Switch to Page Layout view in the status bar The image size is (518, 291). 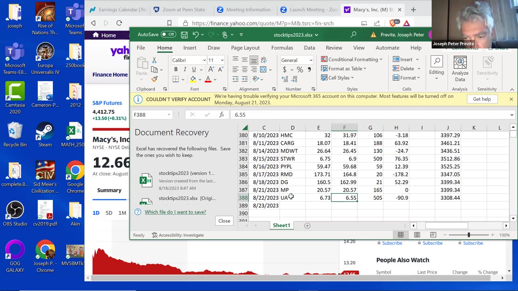click(x=417, y=235)
